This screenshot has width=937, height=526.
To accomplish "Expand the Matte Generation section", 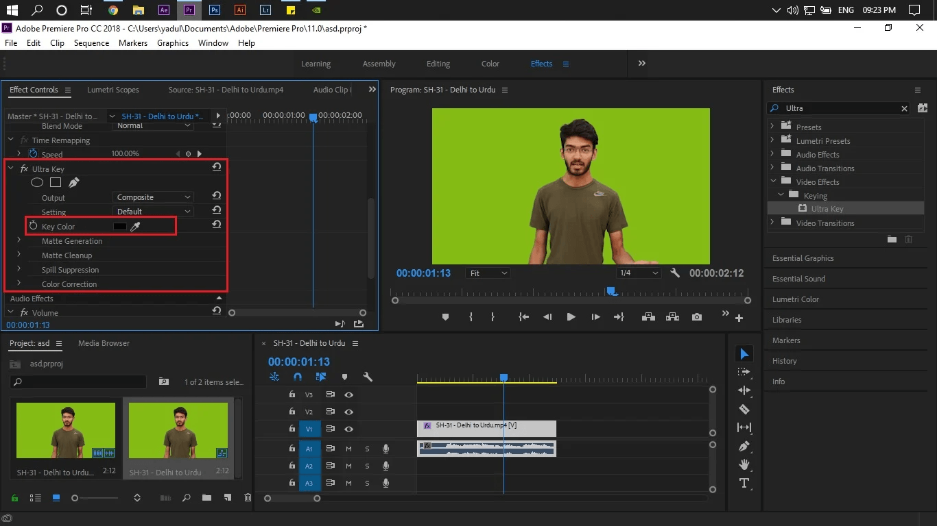I will point(19,240).
